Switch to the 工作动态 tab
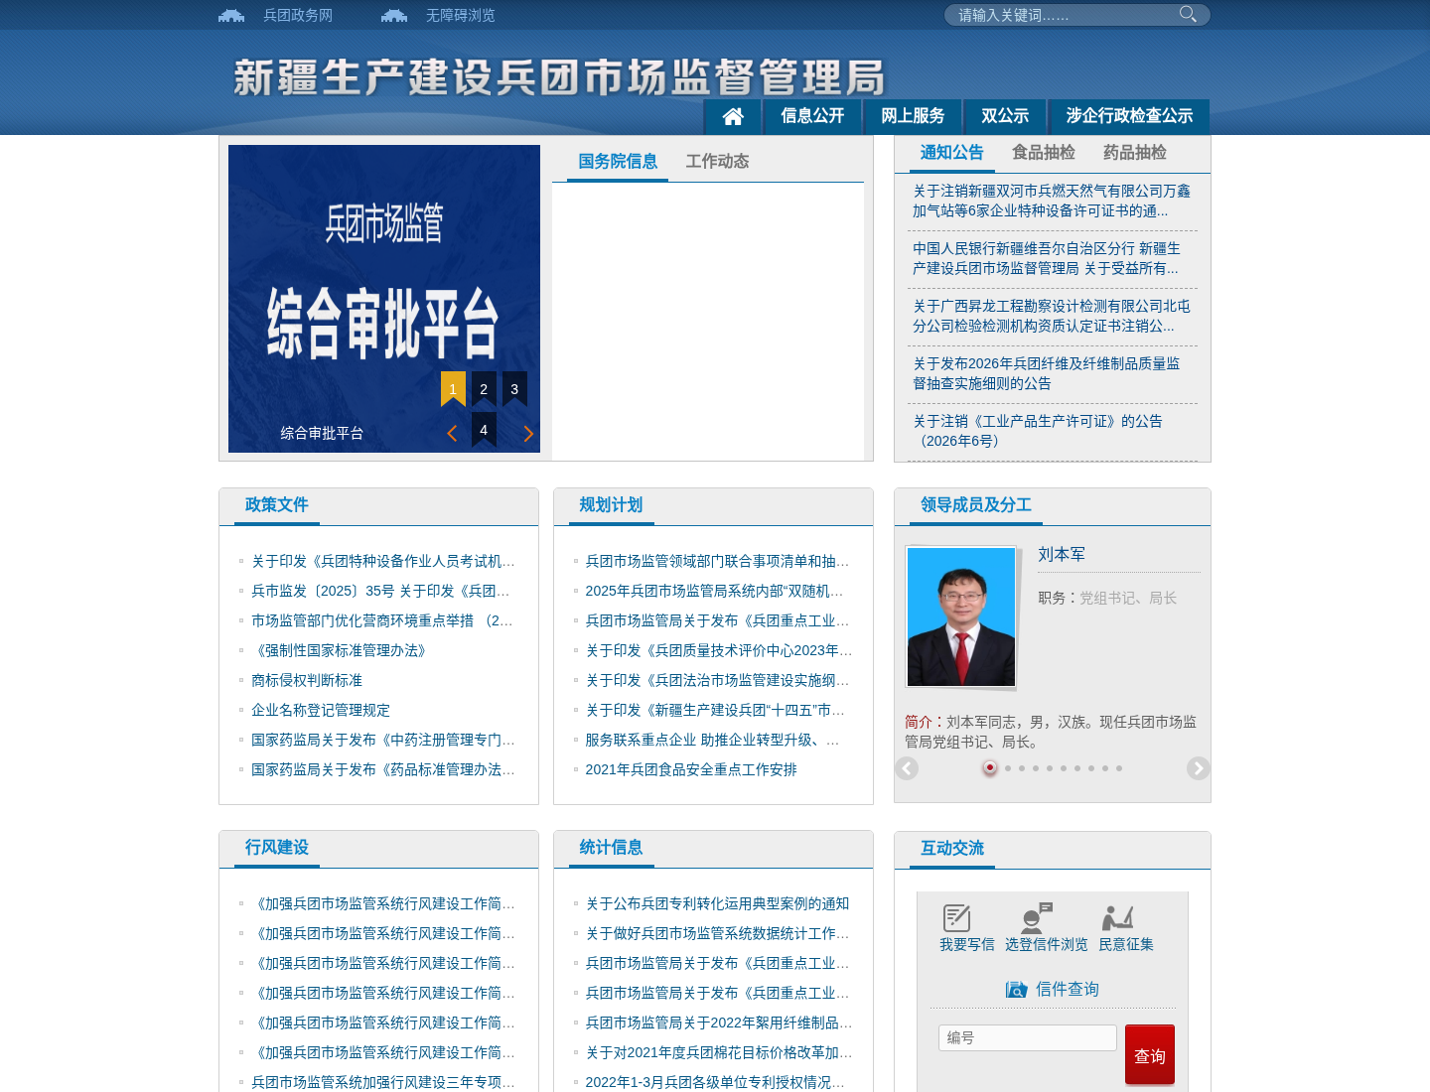Screen dimensions: 1430x1092 point(717,162)
